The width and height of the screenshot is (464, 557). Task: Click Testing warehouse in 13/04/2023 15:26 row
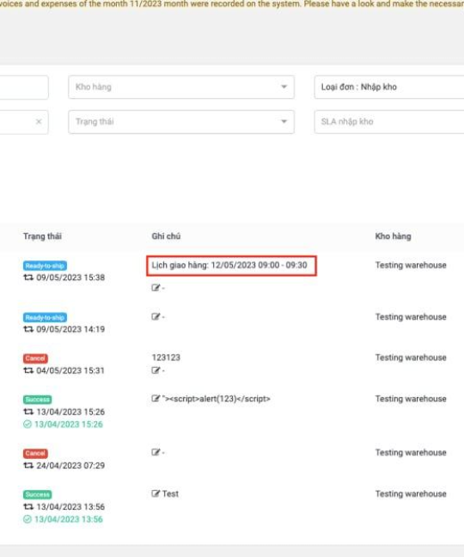point(411,399)
